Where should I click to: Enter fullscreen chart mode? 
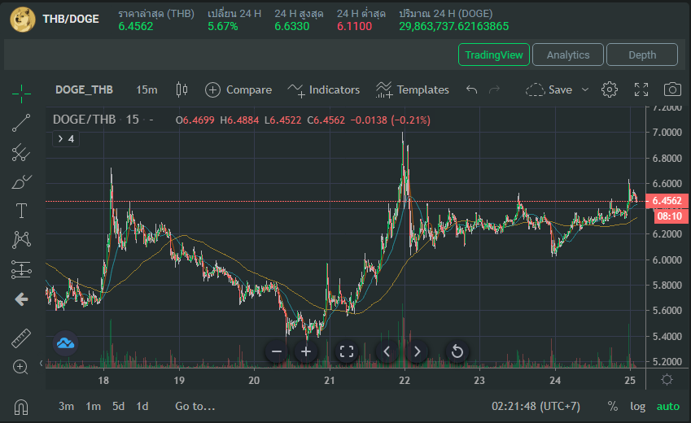pyautogui.click(x=641, y=89)
